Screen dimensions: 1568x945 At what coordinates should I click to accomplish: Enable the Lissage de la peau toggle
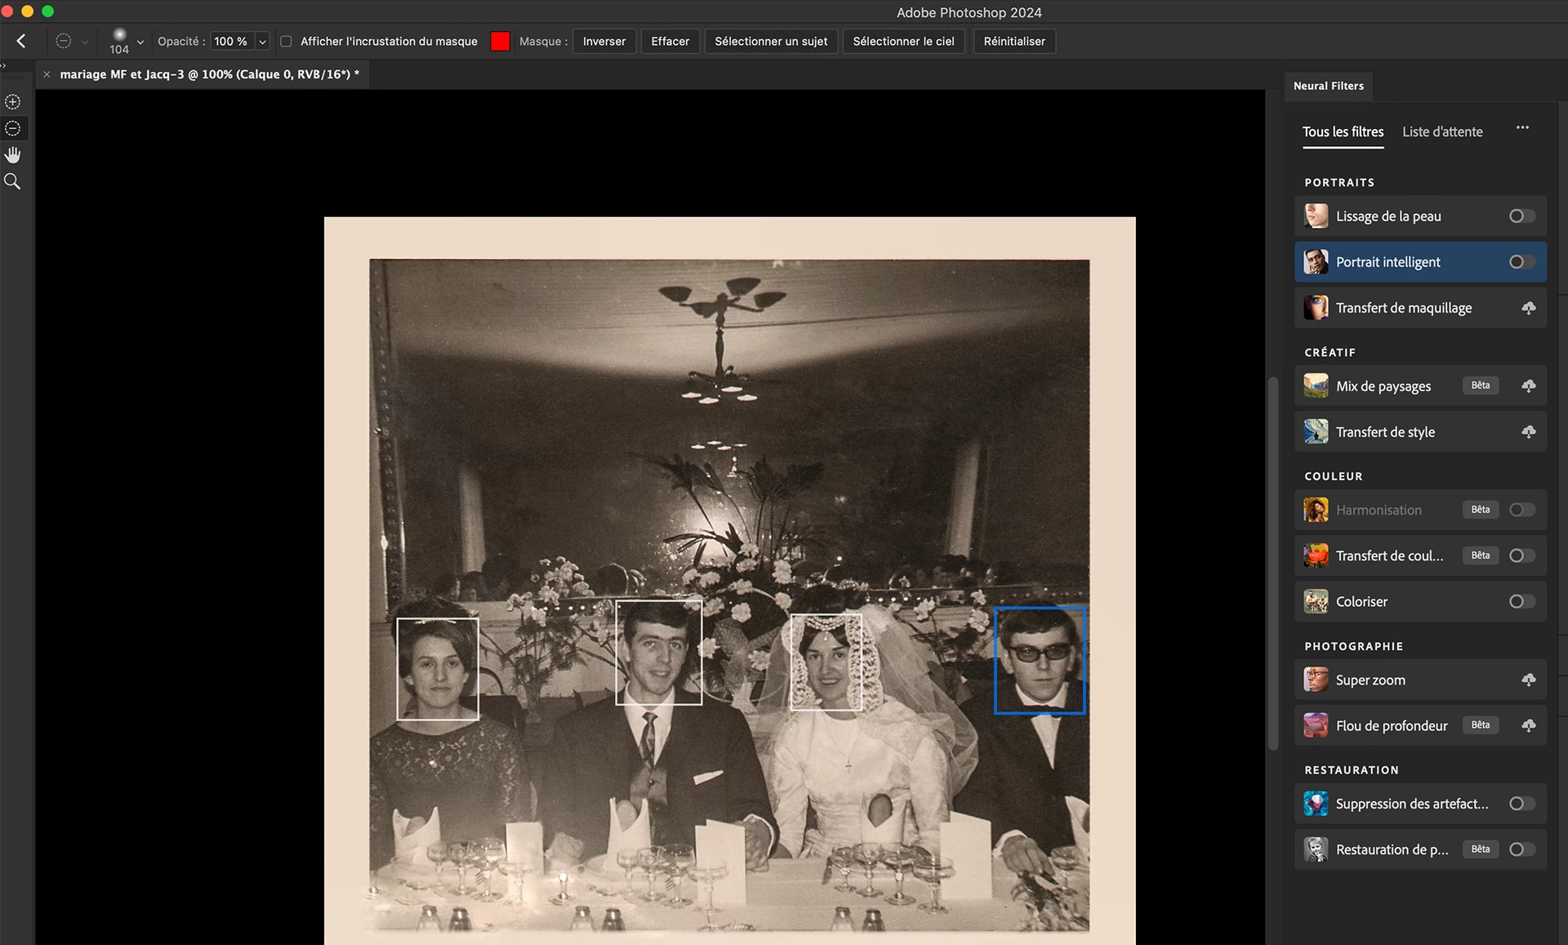(1521, 216)
